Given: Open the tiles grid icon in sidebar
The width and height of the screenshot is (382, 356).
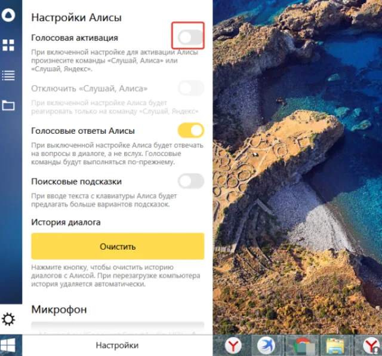Looking at the screenshot, I should click(x=8, y=45).
